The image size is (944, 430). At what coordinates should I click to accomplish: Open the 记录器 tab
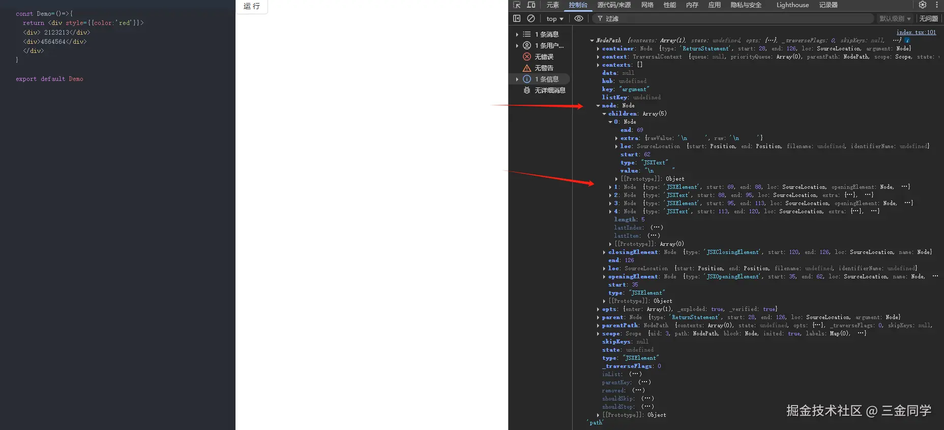(828, 5)
